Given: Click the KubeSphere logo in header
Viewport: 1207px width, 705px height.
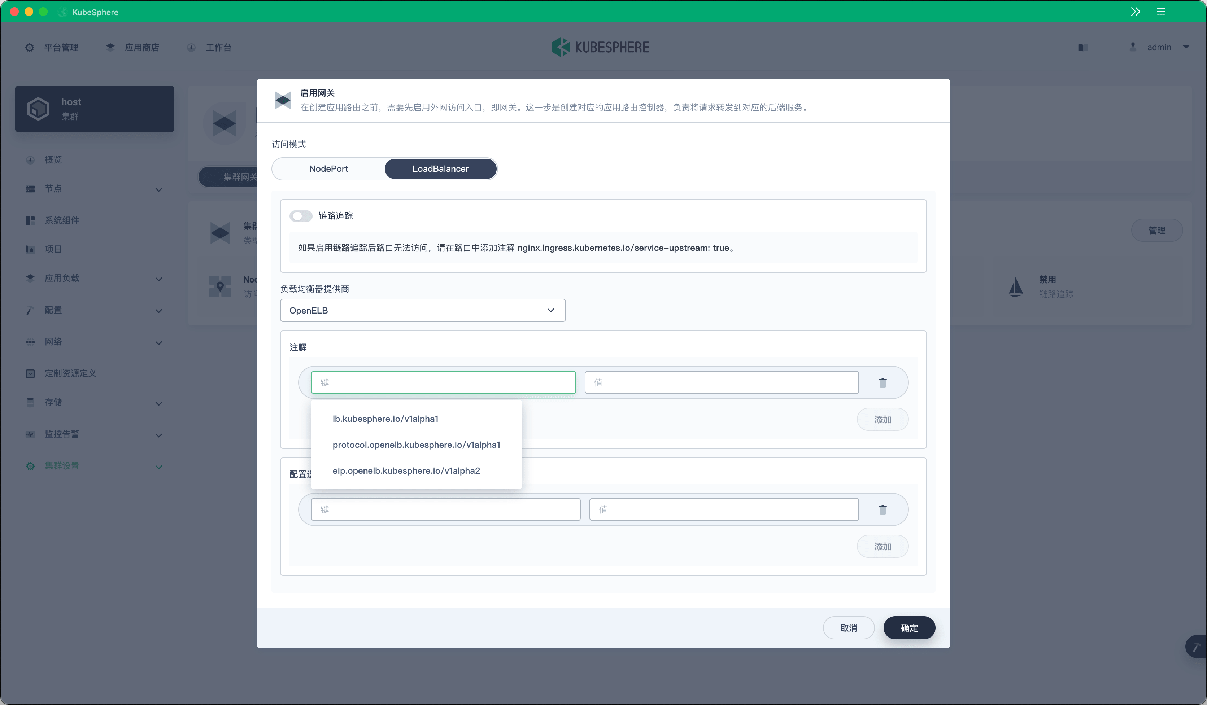Looking at the screenshot, I should [601, 47].
